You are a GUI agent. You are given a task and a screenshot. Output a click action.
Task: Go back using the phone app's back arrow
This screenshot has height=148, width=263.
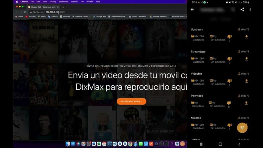click(192, 10)
